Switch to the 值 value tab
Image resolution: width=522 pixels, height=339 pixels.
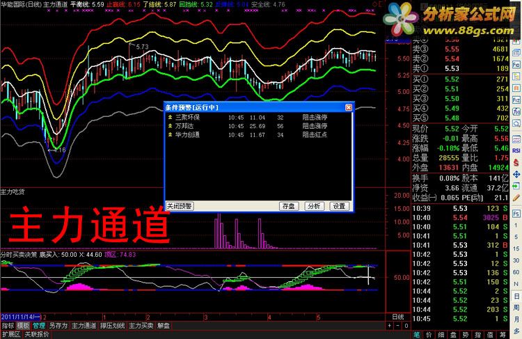click(x=490, y=334)
